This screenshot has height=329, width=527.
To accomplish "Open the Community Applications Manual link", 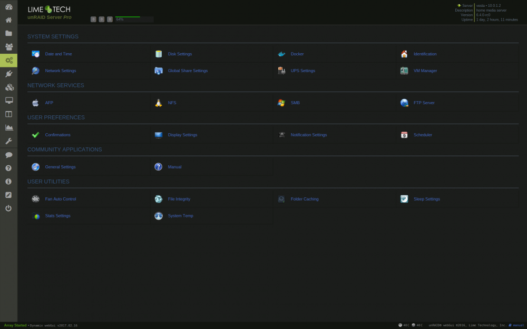I will point(175,167).
